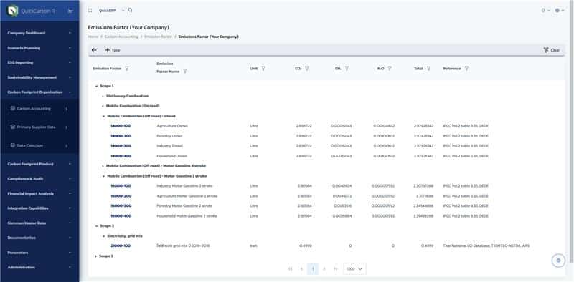The width and height of the screenshot is (574, 282).
Task: Filter the CO₂ column
Action: (x=307, y=68)
